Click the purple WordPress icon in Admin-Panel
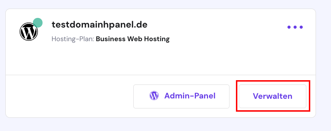Viewport: 331px width, 131px height. [154, 96]
